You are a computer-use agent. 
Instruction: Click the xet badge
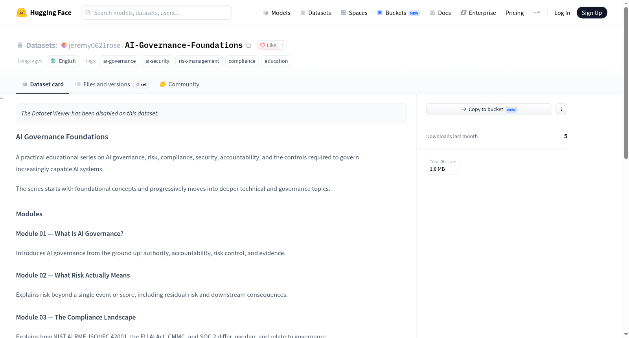(141, 84)
